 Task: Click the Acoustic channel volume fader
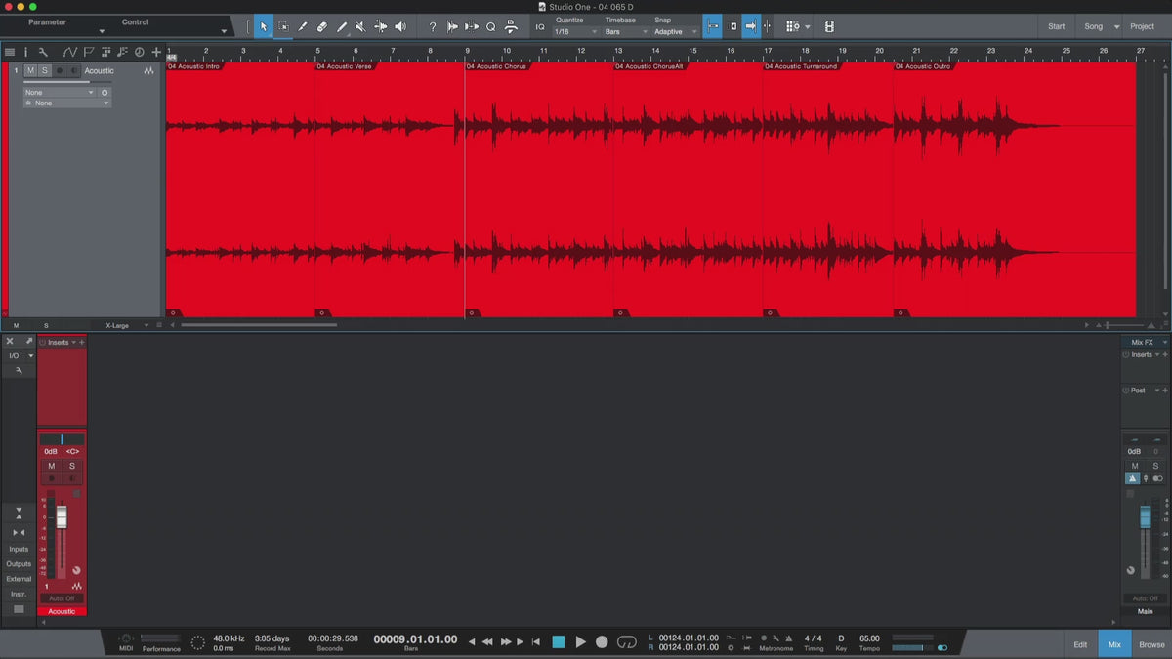[x=62, y=517]
